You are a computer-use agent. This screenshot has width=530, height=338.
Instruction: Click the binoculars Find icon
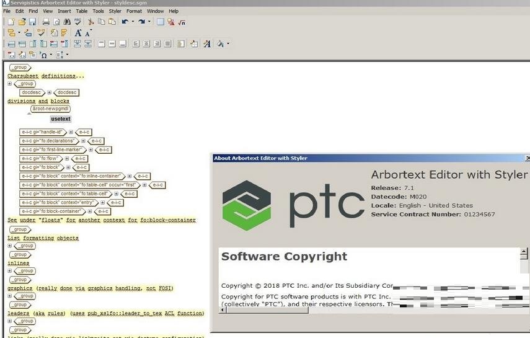pos(67,22)
